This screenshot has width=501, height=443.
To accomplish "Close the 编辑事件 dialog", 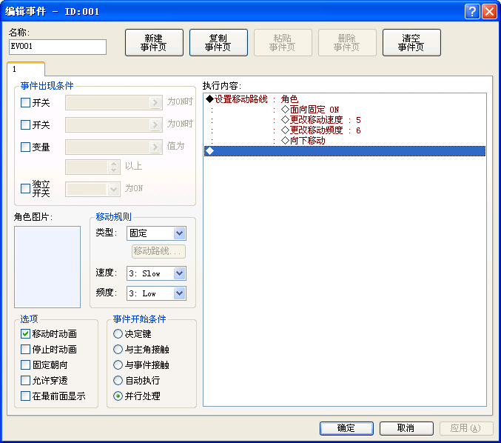I will (x=489, y=12).
